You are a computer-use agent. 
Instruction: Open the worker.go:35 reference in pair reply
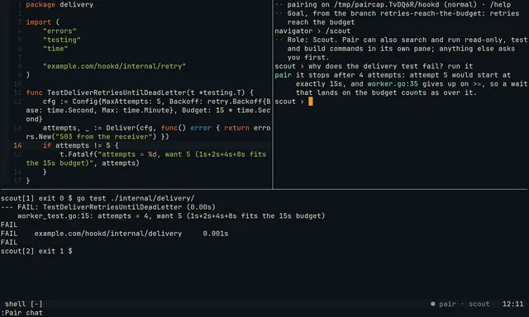pyautogui.click(x=393, y=83)
